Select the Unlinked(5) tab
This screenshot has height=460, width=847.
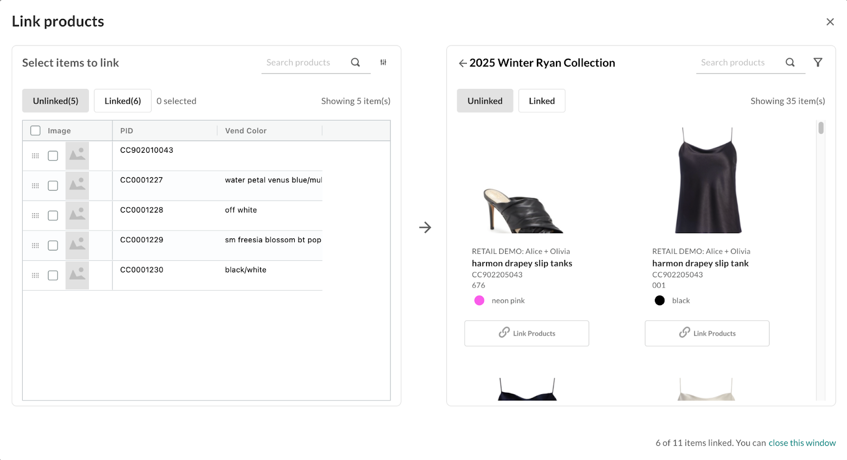[x=56, y=101]
